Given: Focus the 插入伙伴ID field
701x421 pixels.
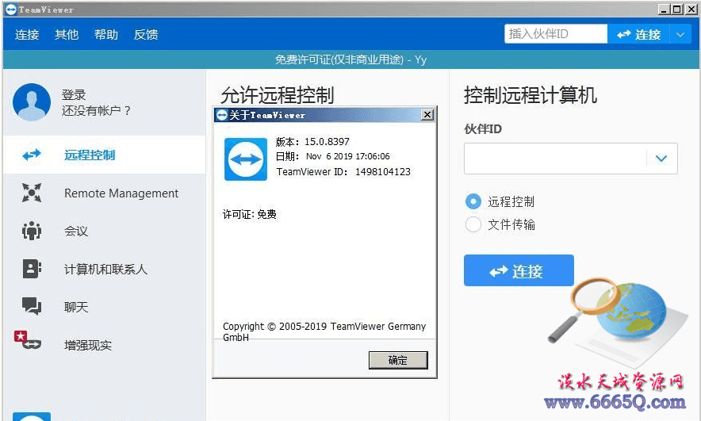Looking at the screenshot, I should 556,34.
